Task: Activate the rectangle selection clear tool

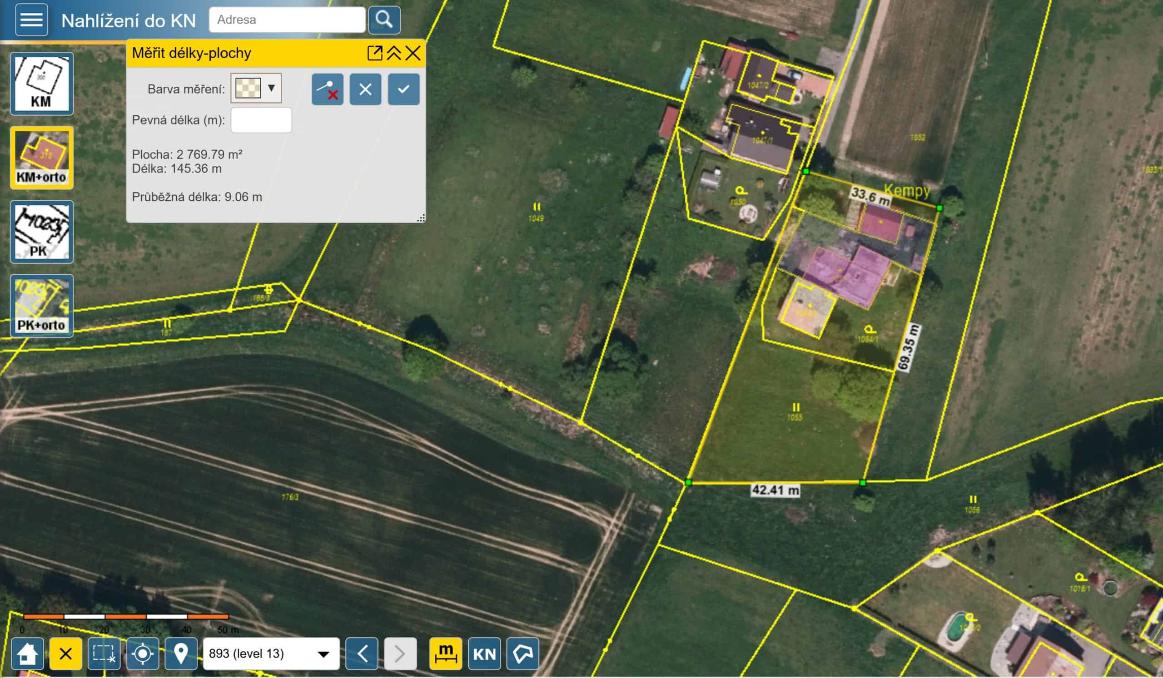Action: 104,653
